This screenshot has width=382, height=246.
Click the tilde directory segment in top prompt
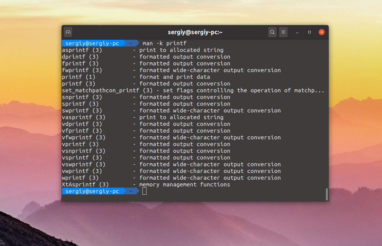131,43
